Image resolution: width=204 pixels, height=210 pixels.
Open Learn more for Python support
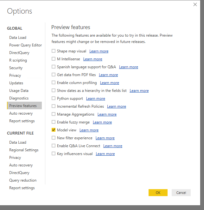pos(96,99)
